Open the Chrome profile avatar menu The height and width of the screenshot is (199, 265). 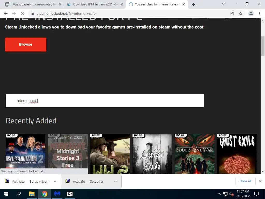tap(251, 13)
